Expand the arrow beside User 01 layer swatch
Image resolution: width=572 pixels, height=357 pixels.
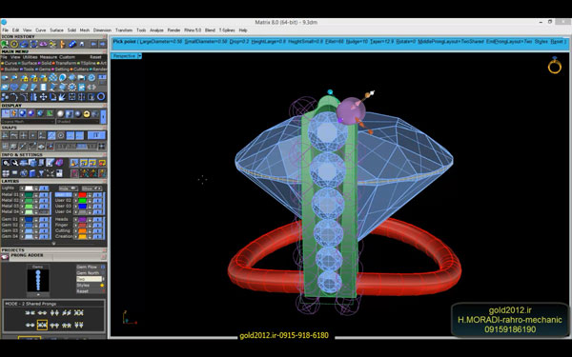click(x=76, y=194)
